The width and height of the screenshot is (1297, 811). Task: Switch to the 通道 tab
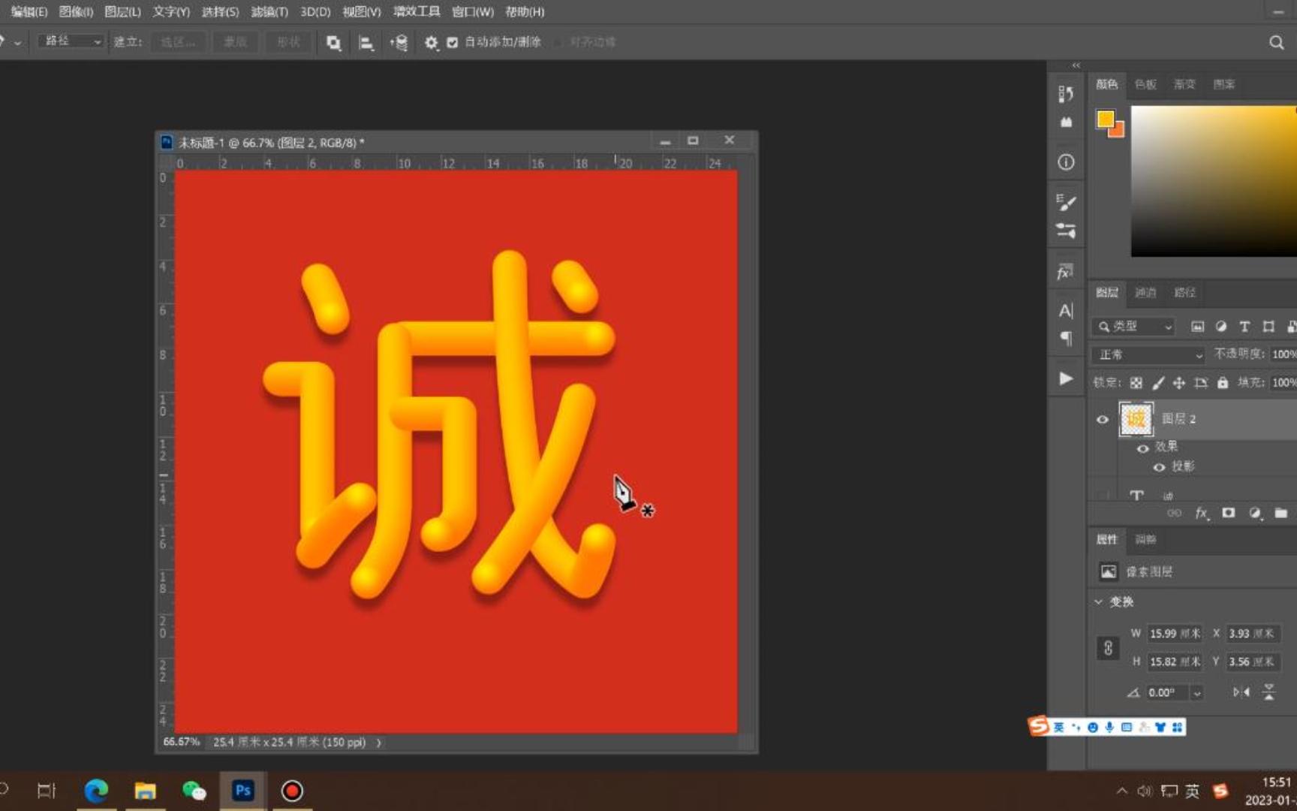coord(1145,293)
